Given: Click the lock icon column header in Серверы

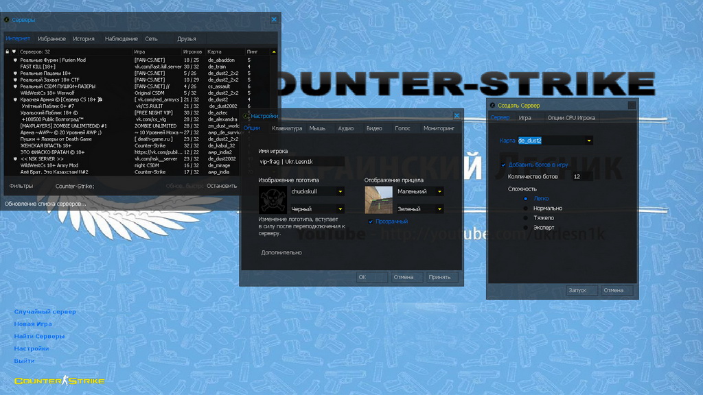Looking at the screenshot, I should click(x=7, y=51).
